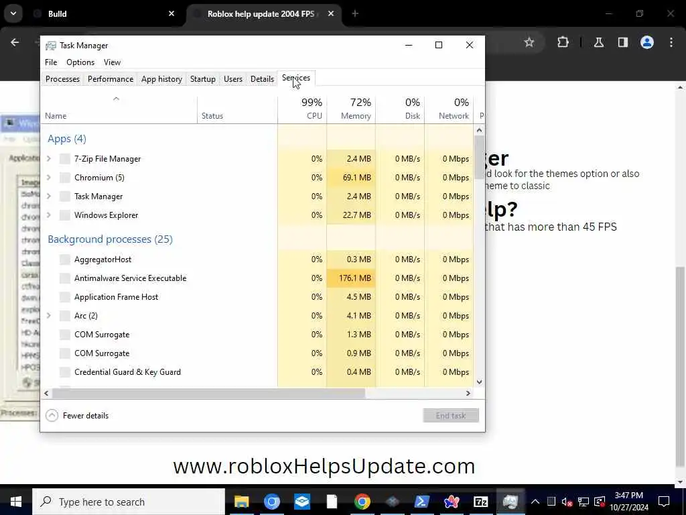This screenshot has height=515, width=686.
Task: Sort processes by the CPU column
Action: 302,109
